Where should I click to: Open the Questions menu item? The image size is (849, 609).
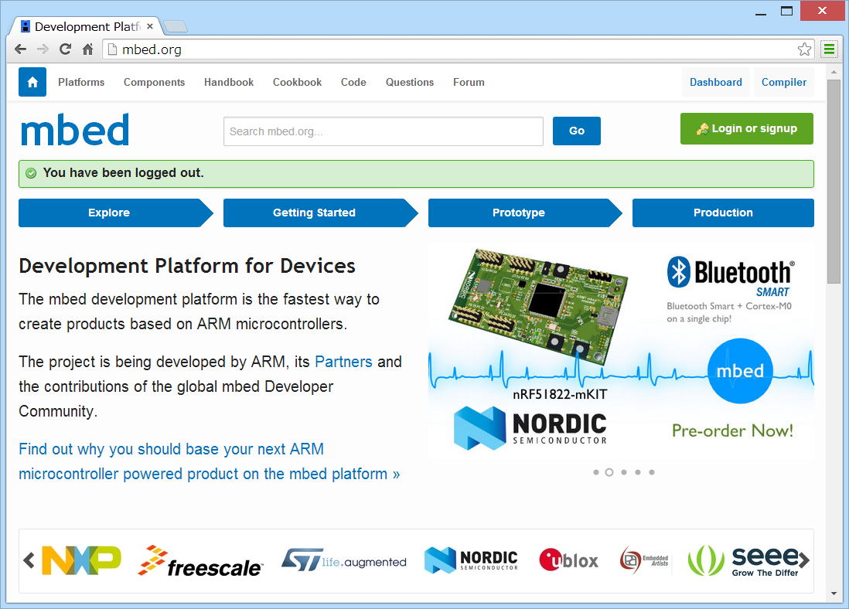click(409, 82)
